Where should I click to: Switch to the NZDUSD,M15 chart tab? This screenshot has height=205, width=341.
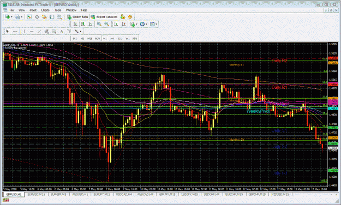(x=280, y=194)
